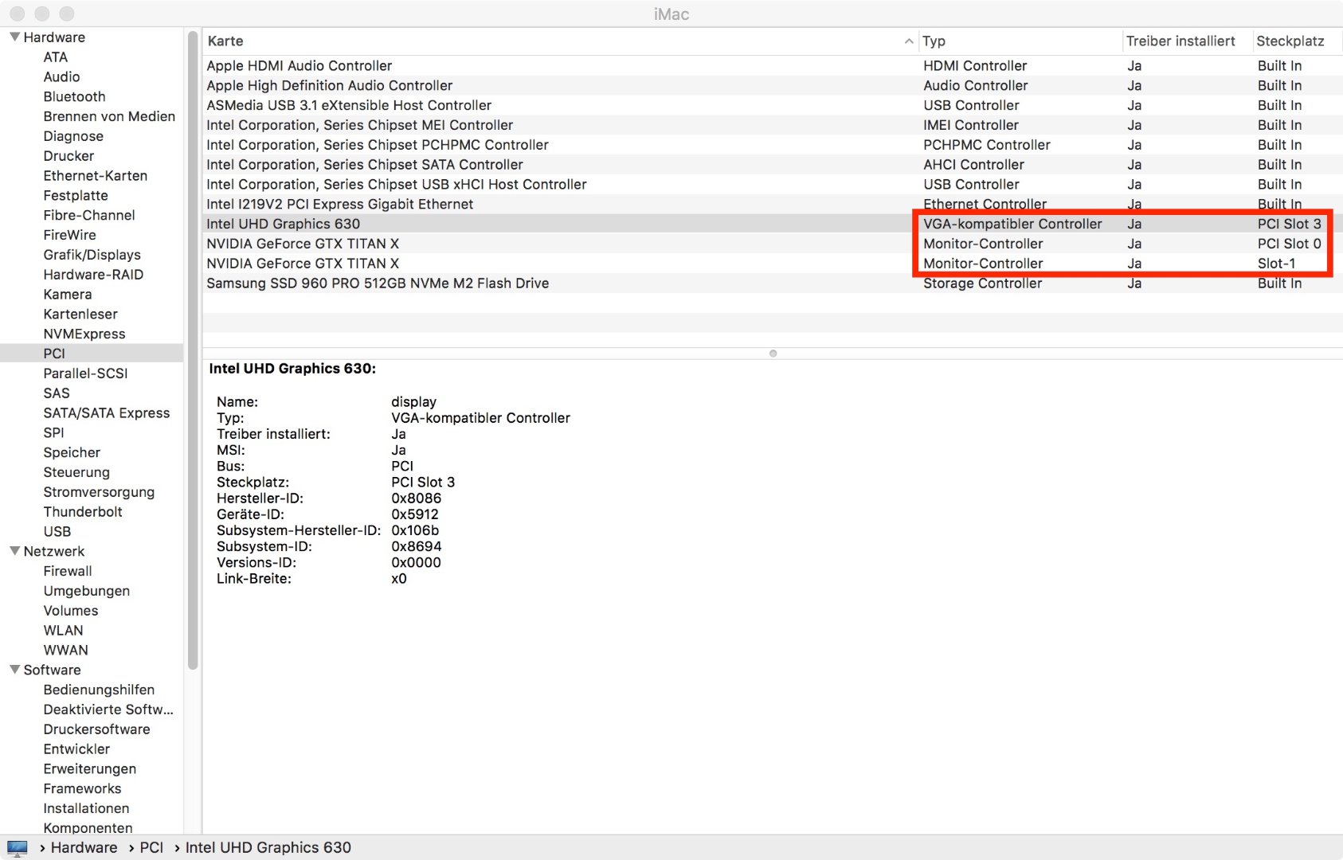Image resolution: width=1343 pixels, height=860 pixels.
Task: Select the Series Chipset SATA Controller row
Action: point(772,164)
